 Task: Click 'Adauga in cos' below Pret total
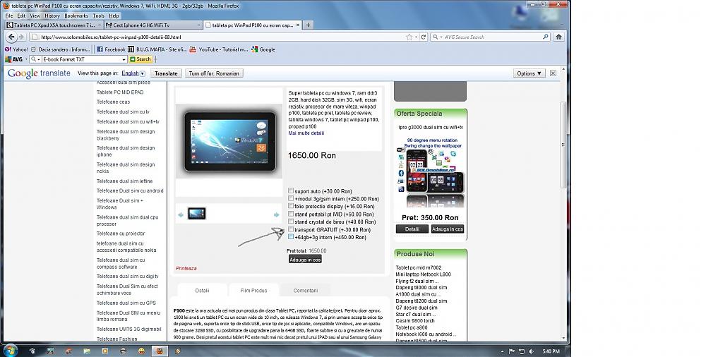pos(305,260)
